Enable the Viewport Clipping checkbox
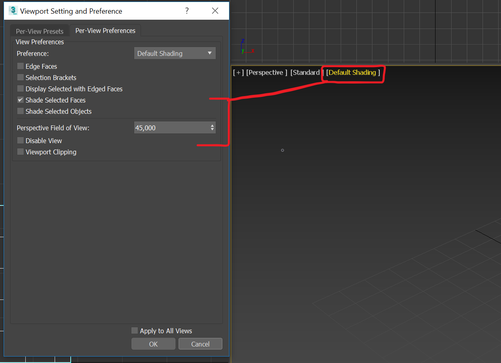 20,152
